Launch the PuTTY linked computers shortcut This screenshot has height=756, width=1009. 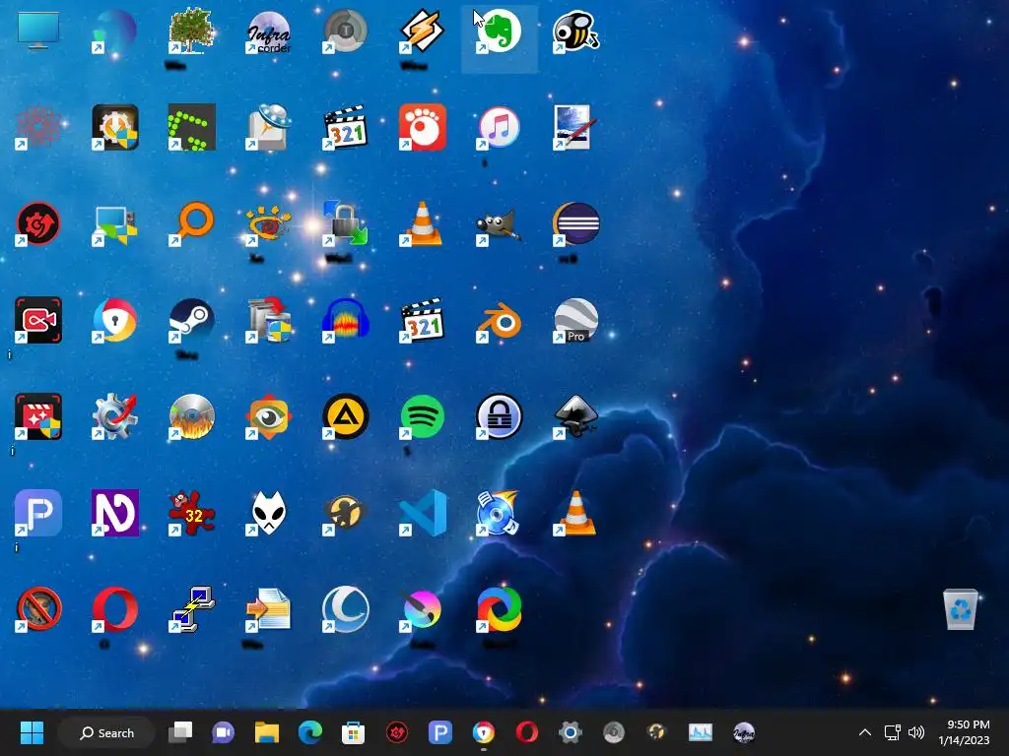[x=191, y=609]
